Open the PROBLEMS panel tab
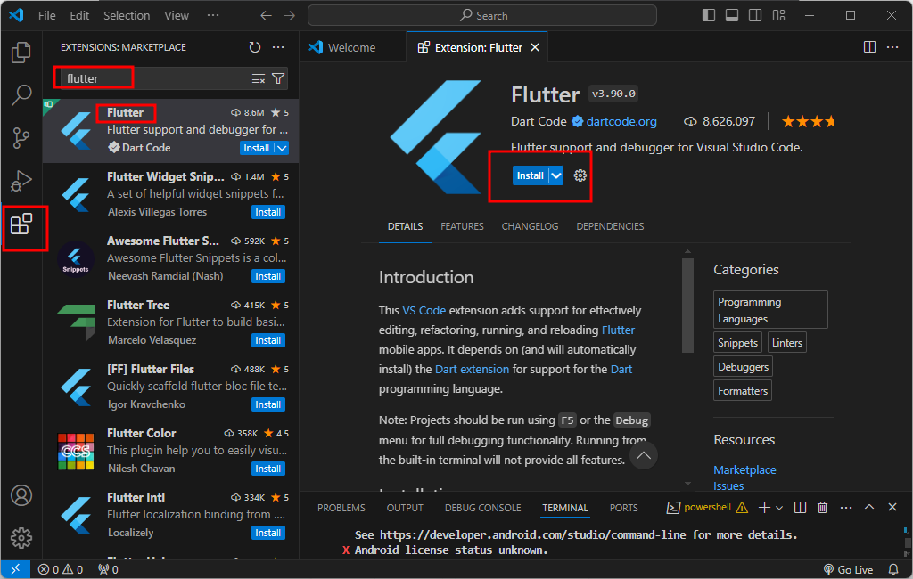The image size is (913, 579). [341, 508]
